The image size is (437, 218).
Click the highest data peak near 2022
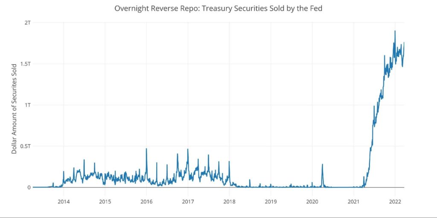pyautogui.click(x=395, y=31)
